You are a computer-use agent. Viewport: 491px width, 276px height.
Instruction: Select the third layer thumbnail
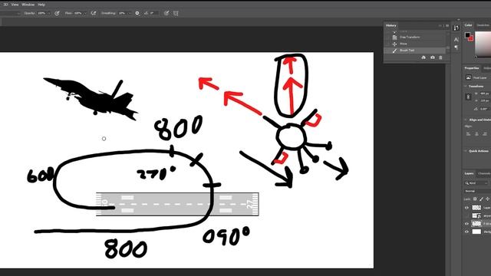(x=476, y=224)
